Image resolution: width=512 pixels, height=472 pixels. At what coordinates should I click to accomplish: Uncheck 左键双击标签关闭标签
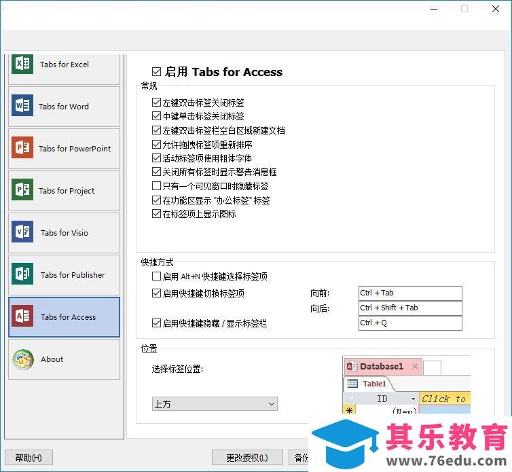pyautogui.click(x=156, y=103)
